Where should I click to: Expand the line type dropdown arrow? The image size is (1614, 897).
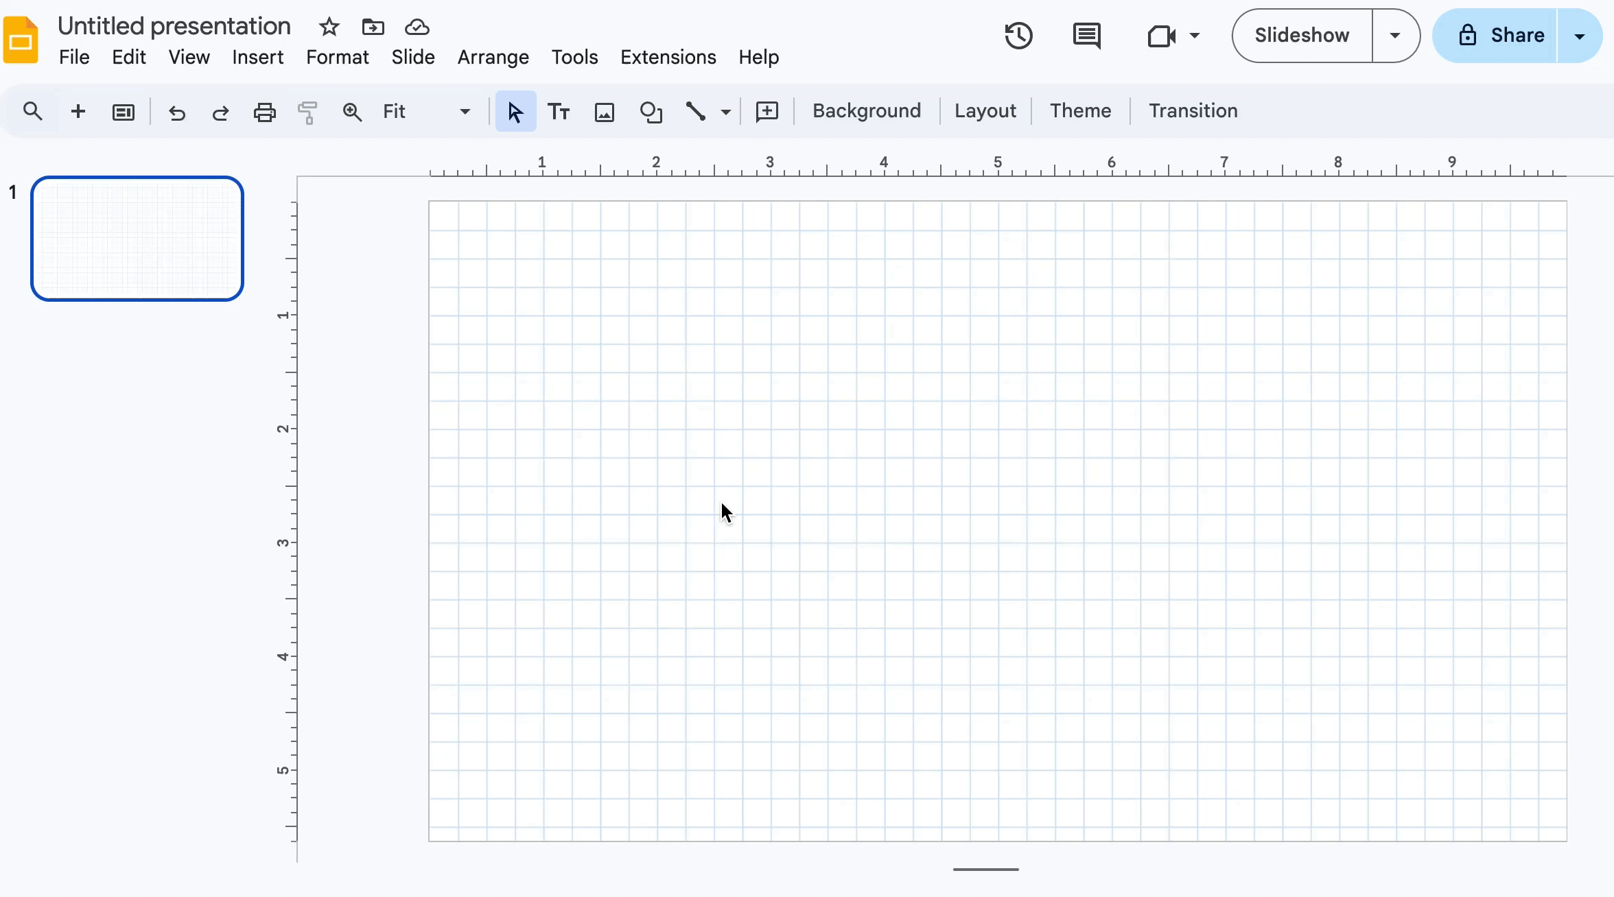coord(725,111)
